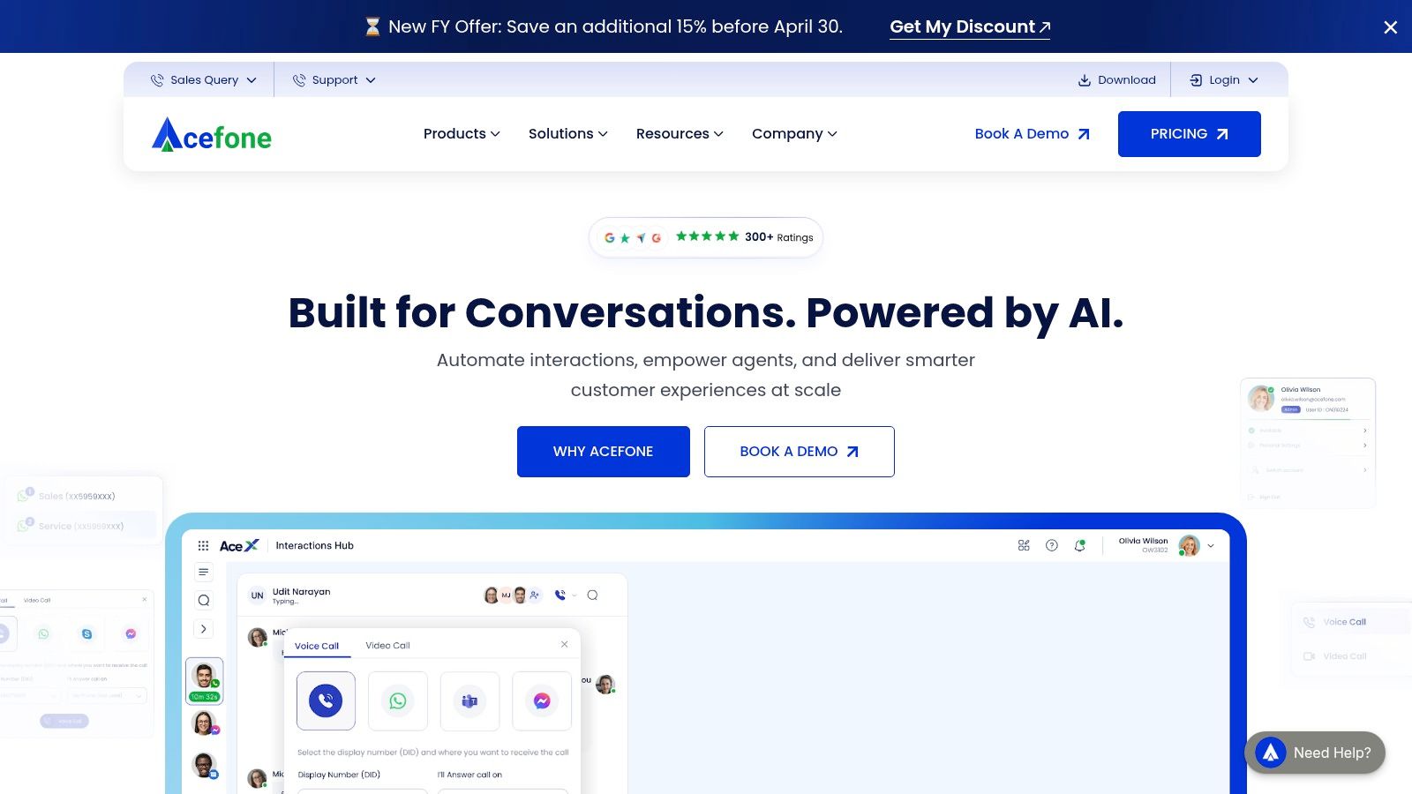Open the Login dropdown

click(1223, 79)
